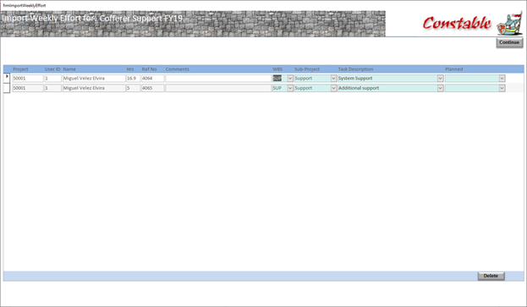Click the 'Task Description' column header
This screenshot has height=307, width=527.
[x=355, y=69]
